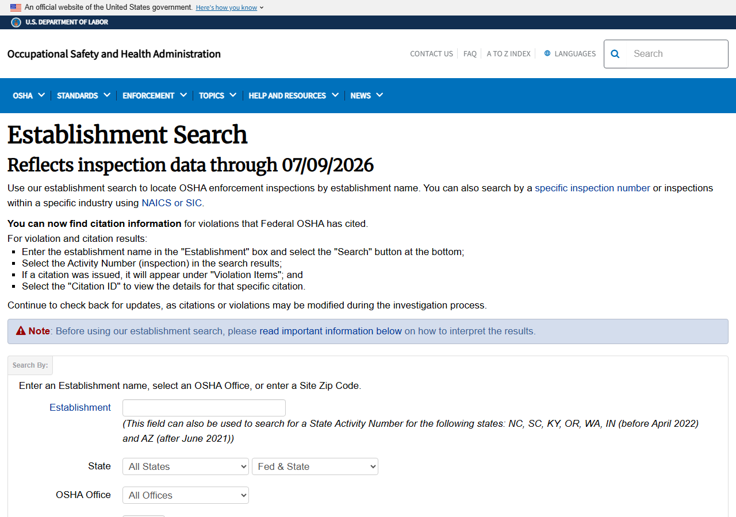Follow read important information below link
Screen dimensions: 736x517
pyautogui.click(x=331, y=331)
